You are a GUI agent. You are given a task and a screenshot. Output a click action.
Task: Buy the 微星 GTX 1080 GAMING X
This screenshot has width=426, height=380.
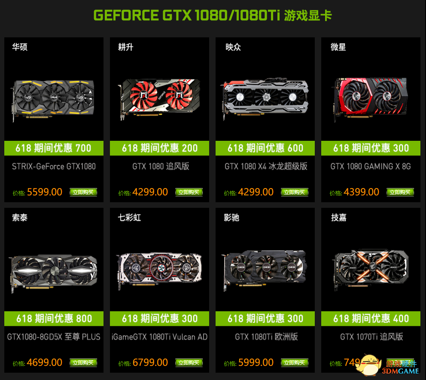coord(400,192)
